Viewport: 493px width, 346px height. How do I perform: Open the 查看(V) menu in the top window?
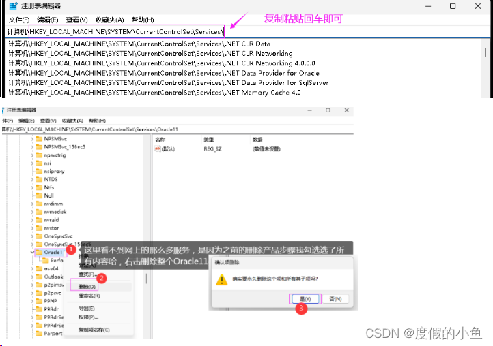[76, 20]
